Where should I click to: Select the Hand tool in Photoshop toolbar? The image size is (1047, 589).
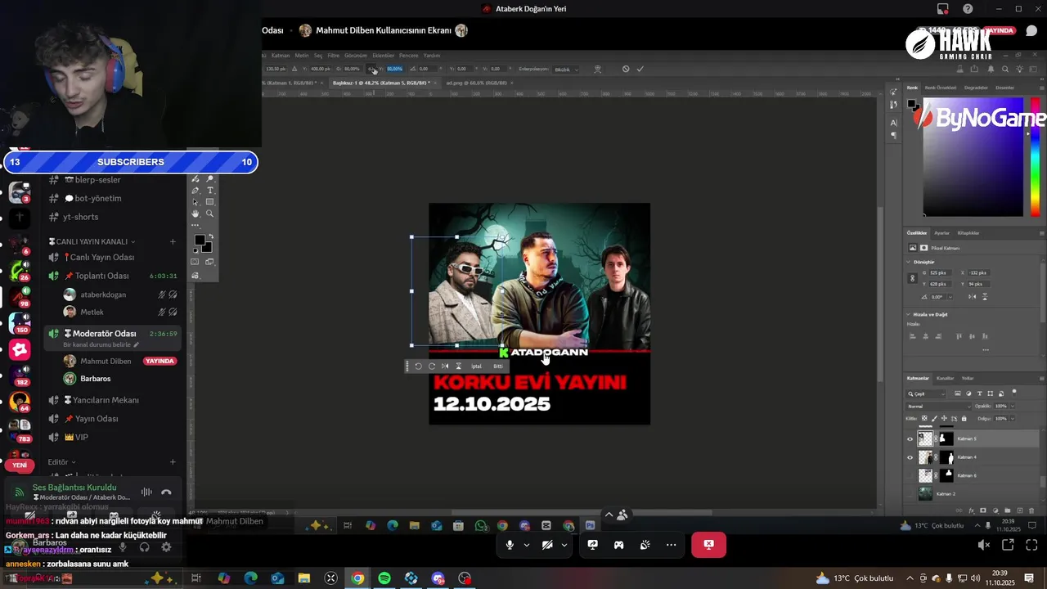point(195,214)
